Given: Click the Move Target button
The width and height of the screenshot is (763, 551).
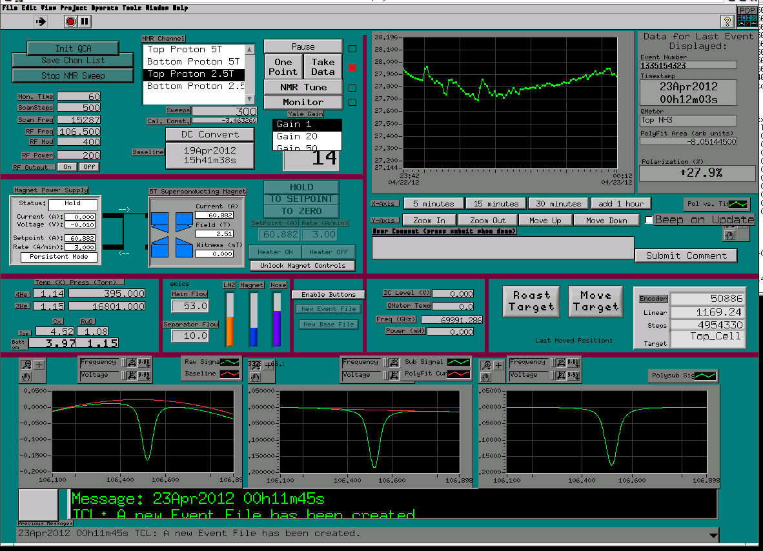Looking at the screenshot, I should tap(596, 301).
